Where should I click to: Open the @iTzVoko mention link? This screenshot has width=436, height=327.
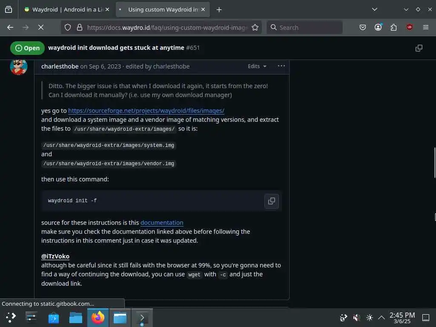pos(55,256)
